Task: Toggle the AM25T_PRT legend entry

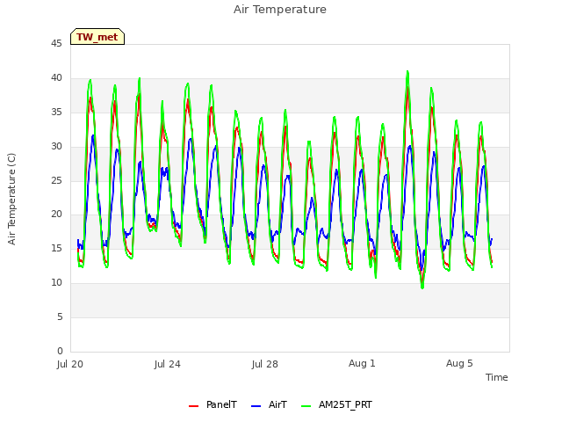Action: pos(336,404)
